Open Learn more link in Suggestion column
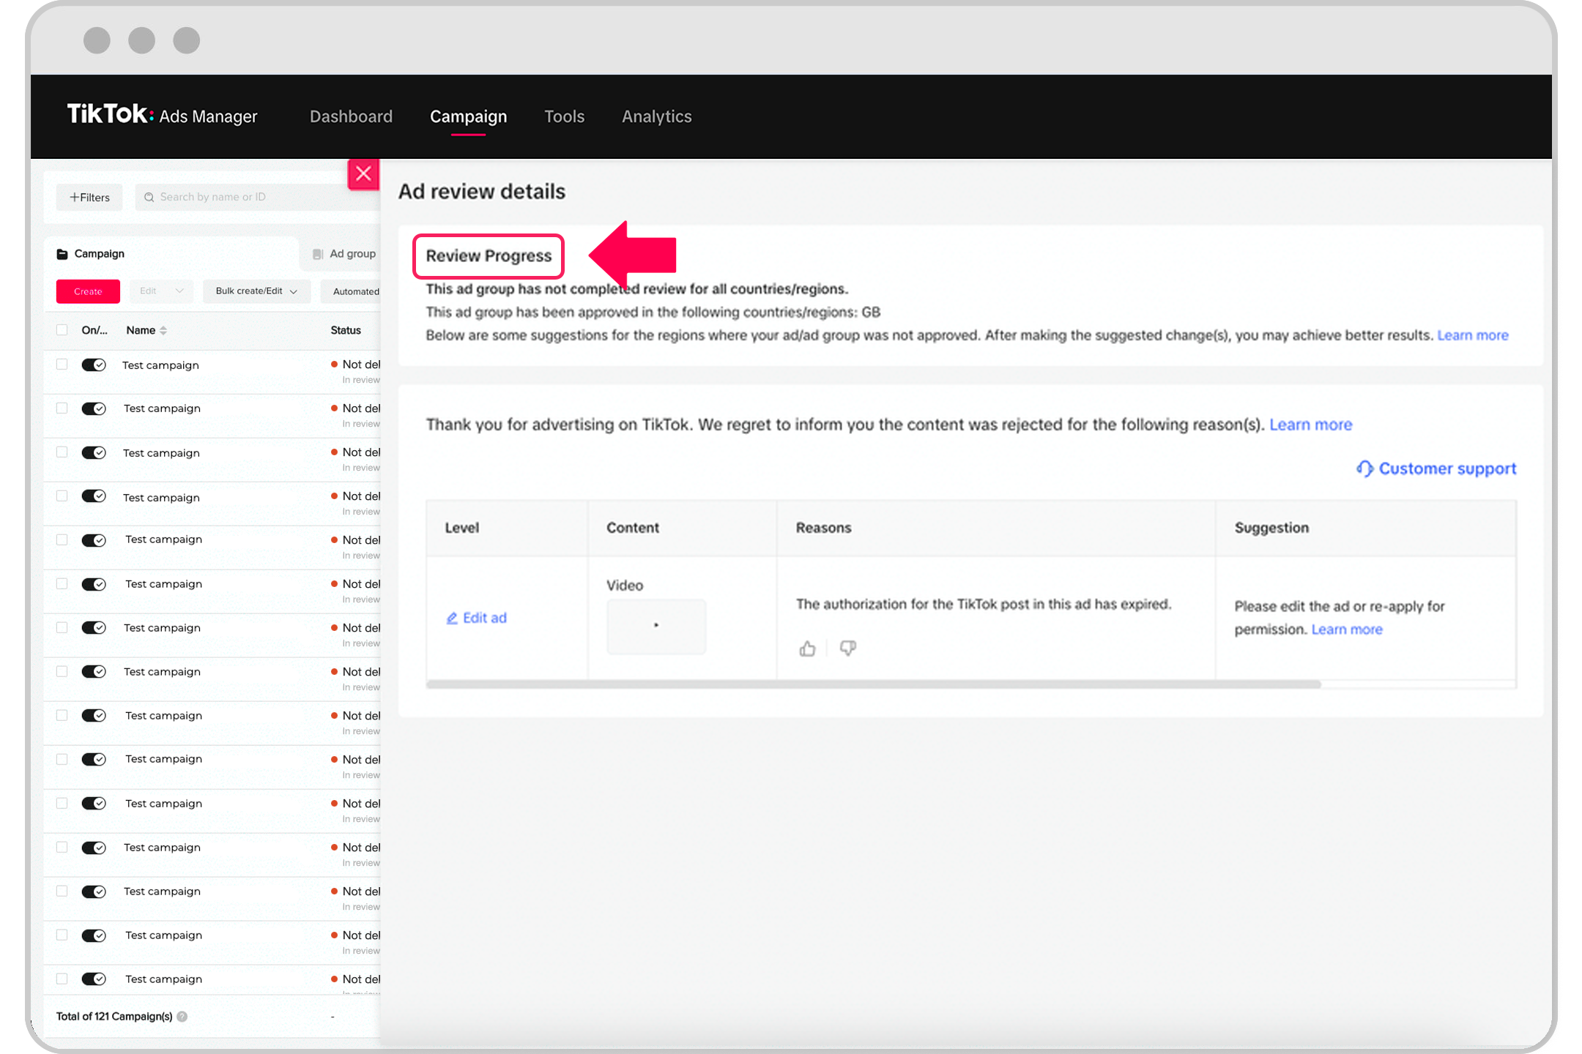 (x=1346, y=629)
